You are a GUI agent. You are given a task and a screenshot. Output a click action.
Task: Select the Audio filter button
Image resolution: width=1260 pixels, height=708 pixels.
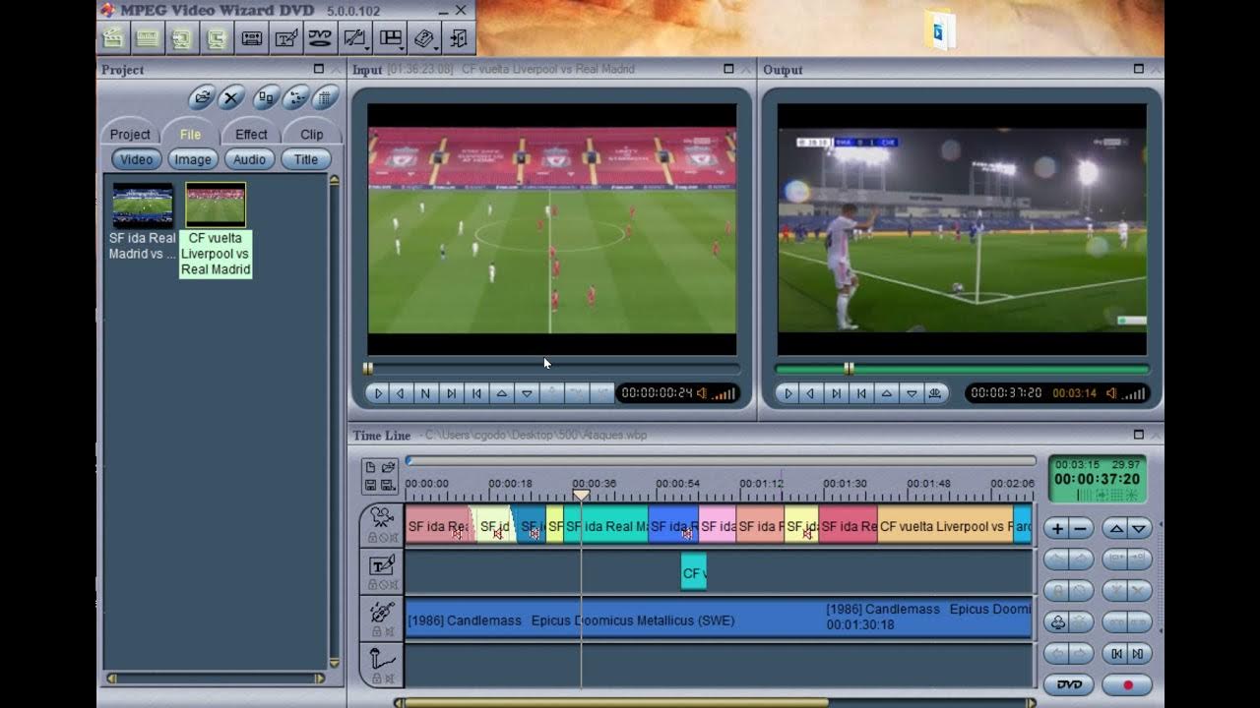tap(249, 159)
